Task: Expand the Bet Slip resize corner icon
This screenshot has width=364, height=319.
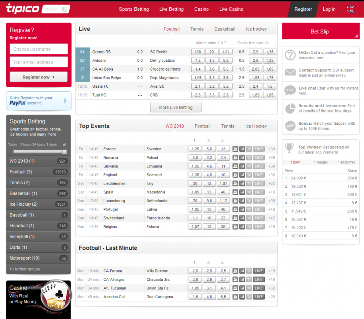Action: [x=356, y=36]
